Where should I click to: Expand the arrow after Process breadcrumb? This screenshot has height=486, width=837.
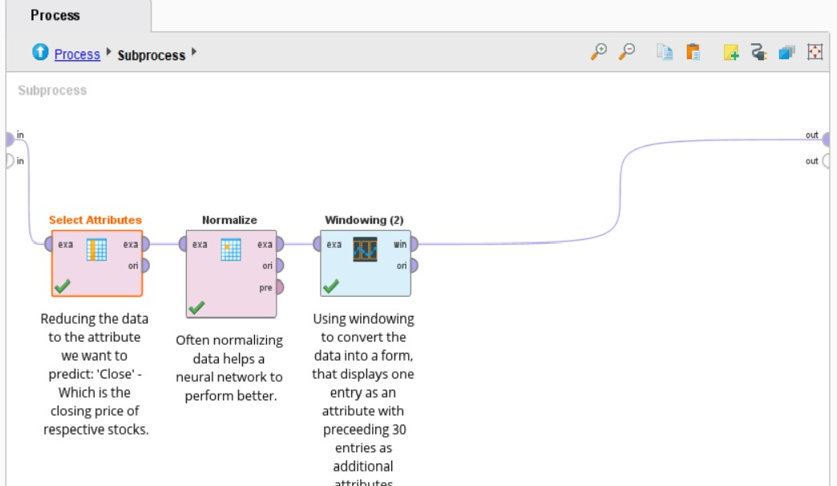(108, 52)
